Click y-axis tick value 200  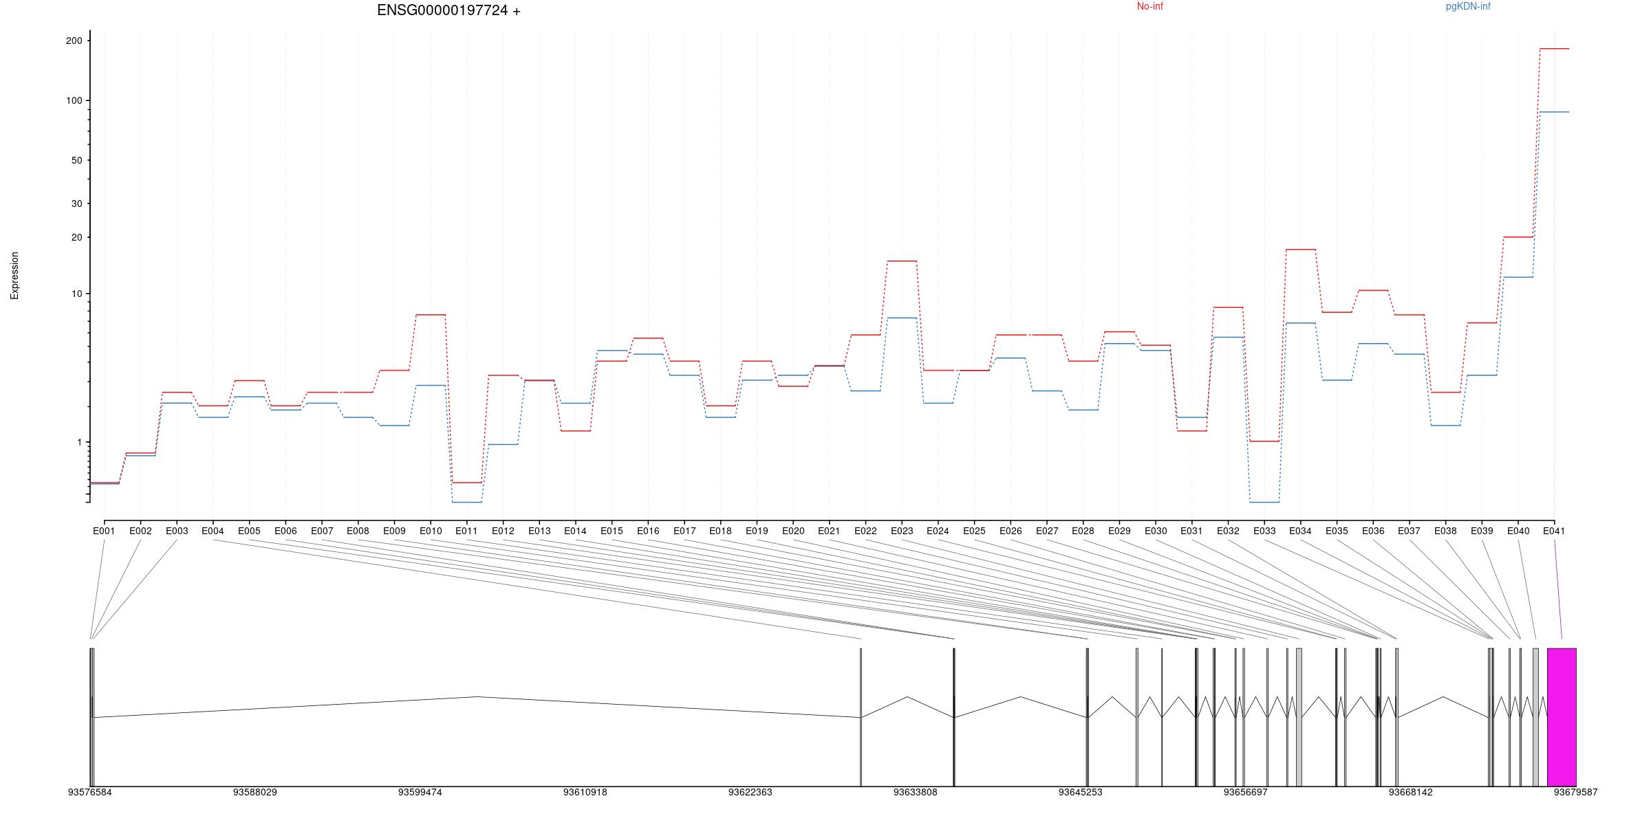pos(74,41)
